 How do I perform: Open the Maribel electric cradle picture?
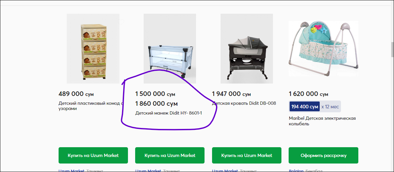323,49
